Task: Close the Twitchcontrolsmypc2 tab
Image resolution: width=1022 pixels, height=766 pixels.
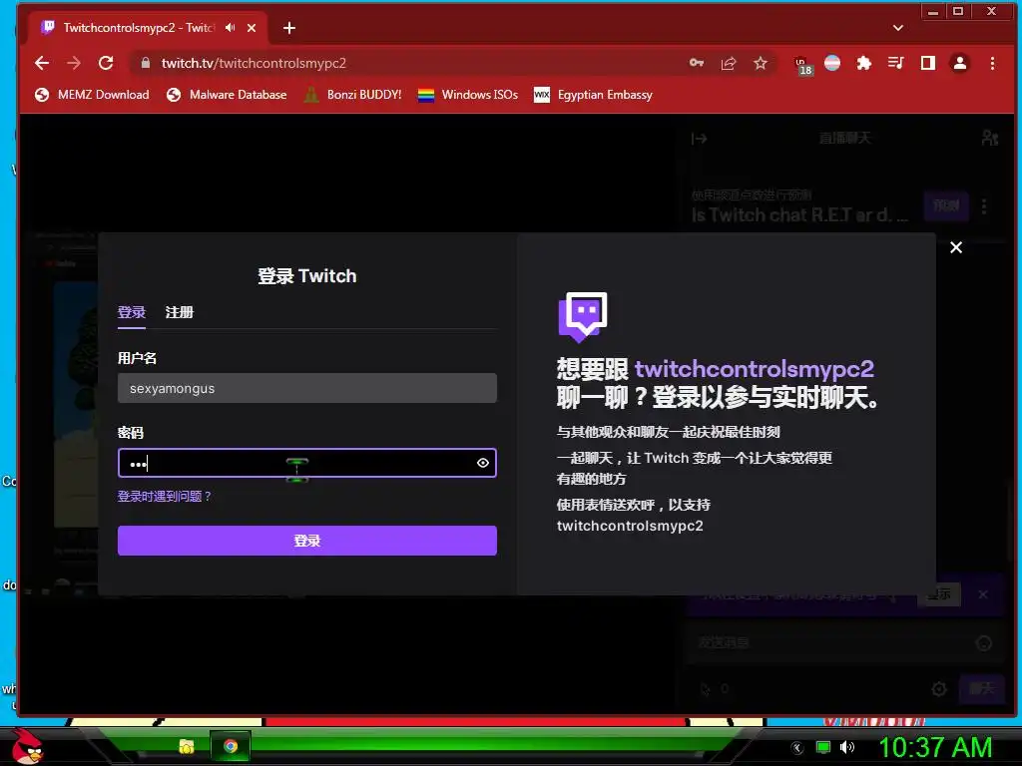Action: pos(252,28)
